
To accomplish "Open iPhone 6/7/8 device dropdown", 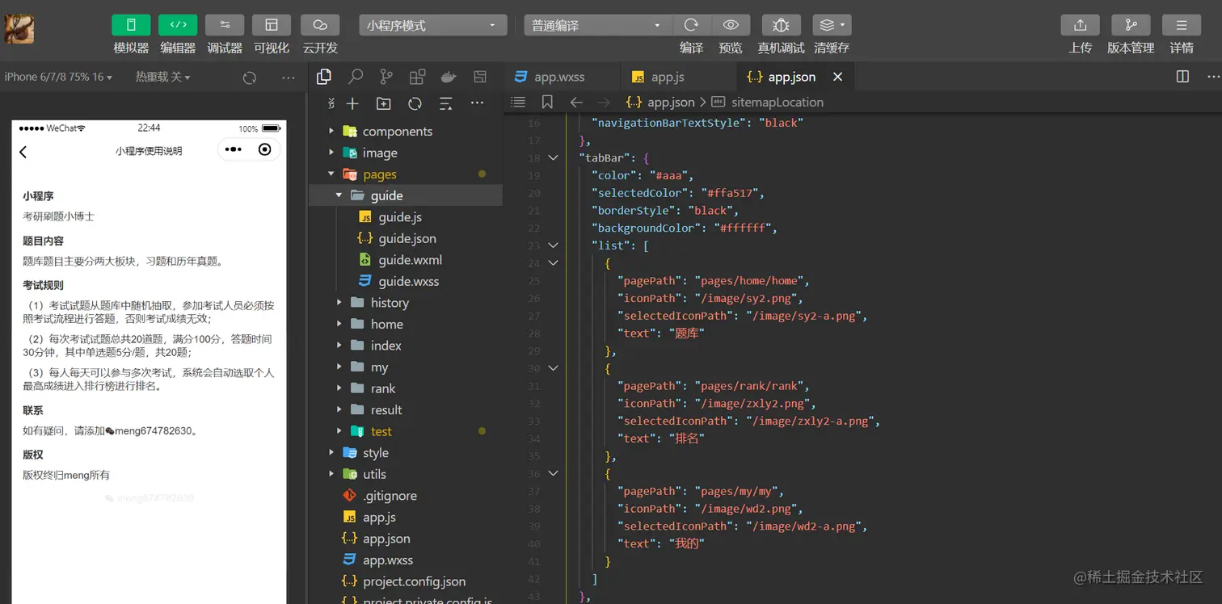I will (x=58, y=77).
